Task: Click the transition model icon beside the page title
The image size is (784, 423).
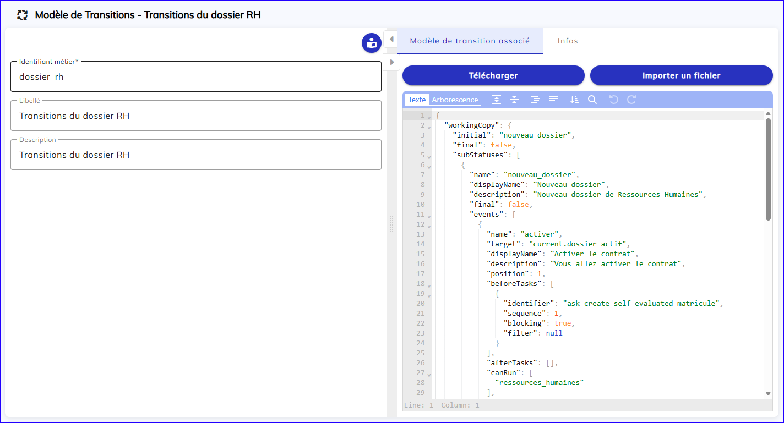Action: coord(23,15)
